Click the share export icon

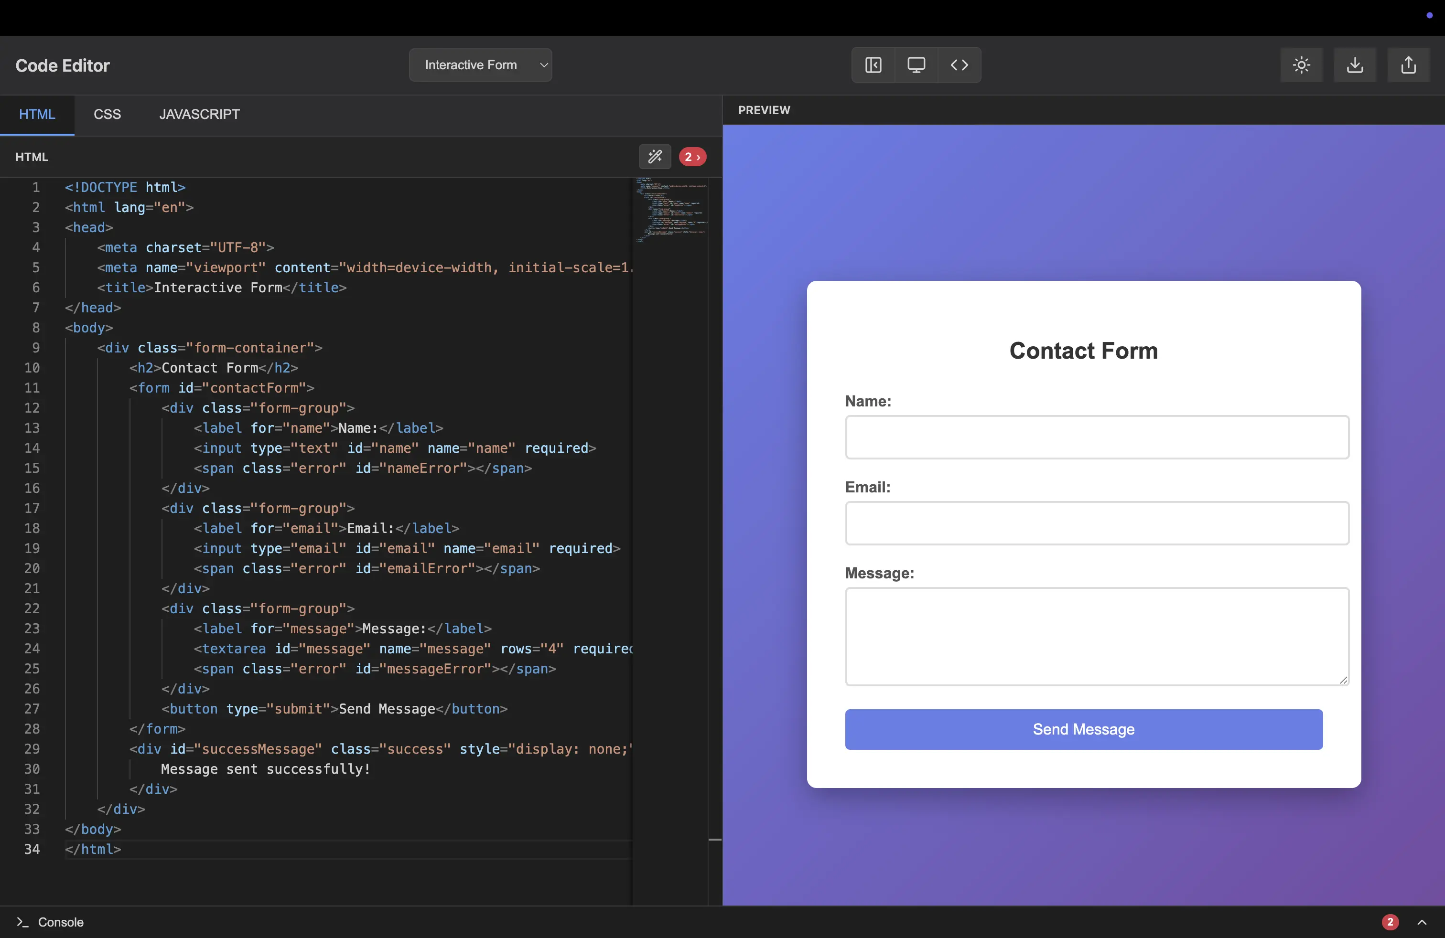click(1408, 65)
